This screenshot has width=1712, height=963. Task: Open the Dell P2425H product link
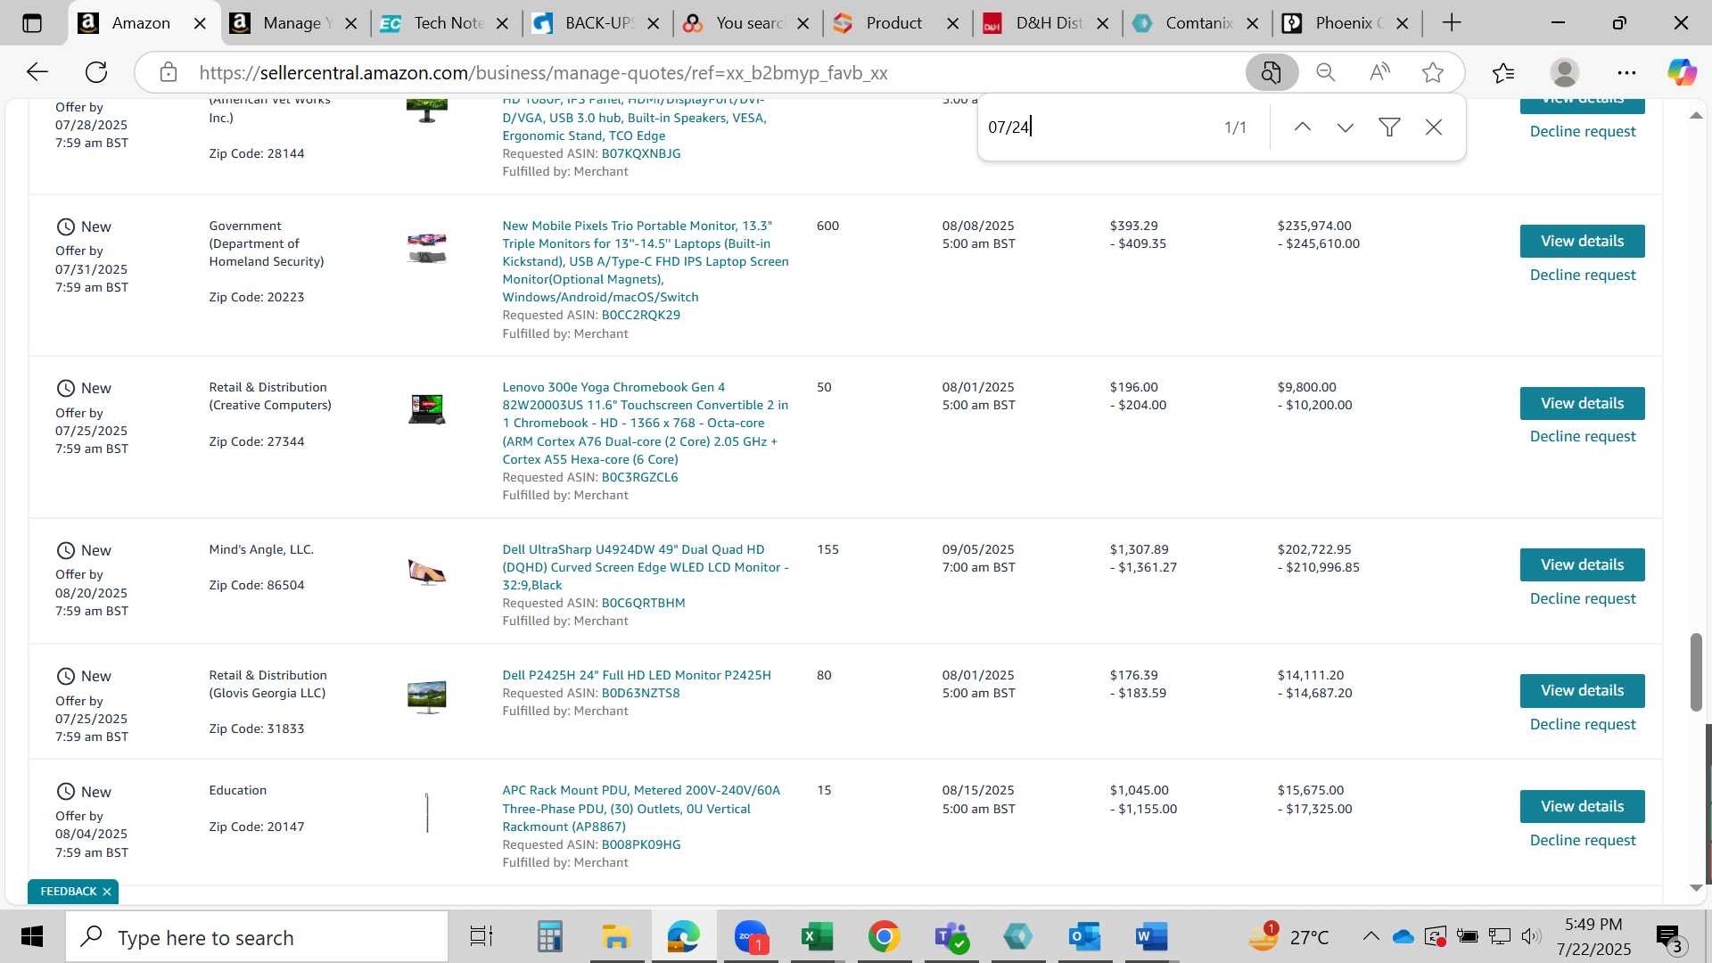point(636,675)
